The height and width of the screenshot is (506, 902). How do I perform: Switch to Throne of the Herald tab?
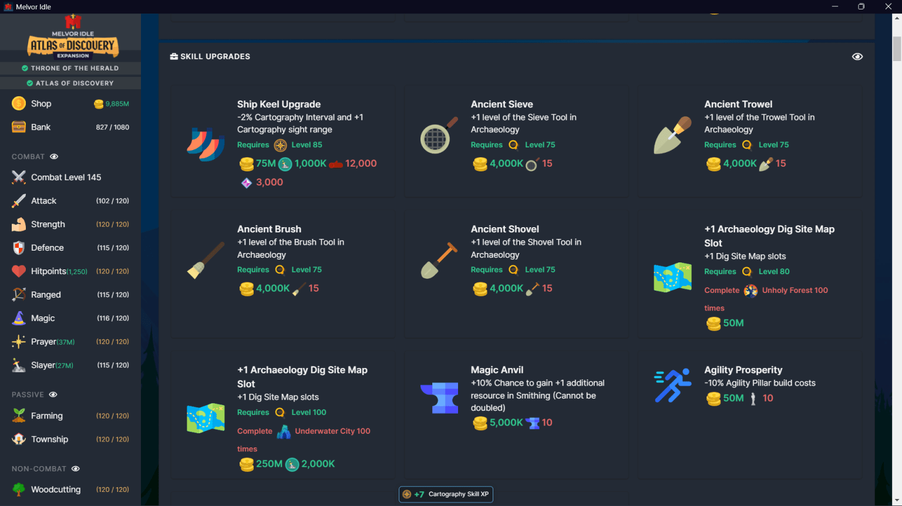(70, 68)
